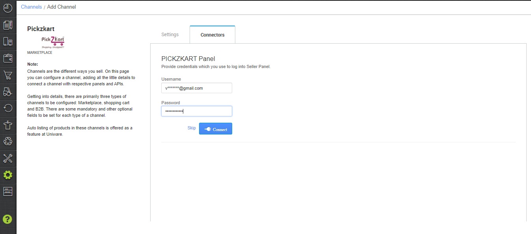
Task: Open the shelf-grid sidebar icon
Action: [8, 192]
